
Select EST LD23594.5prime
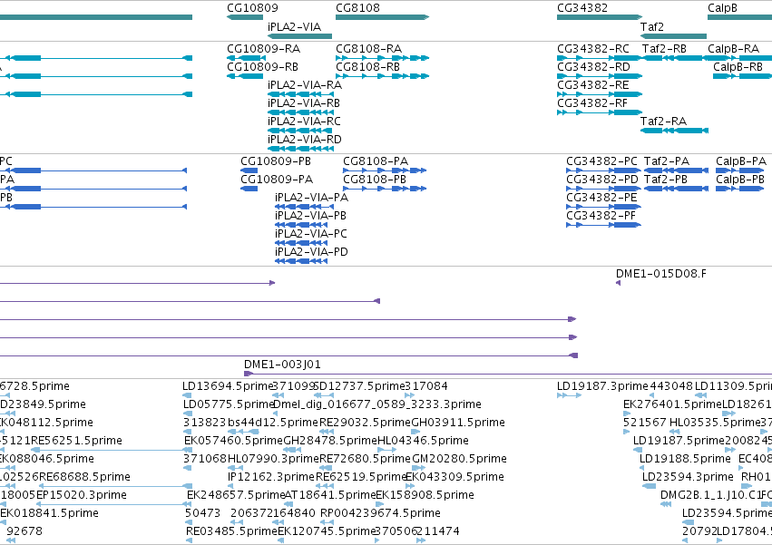(x=728, y=513)
